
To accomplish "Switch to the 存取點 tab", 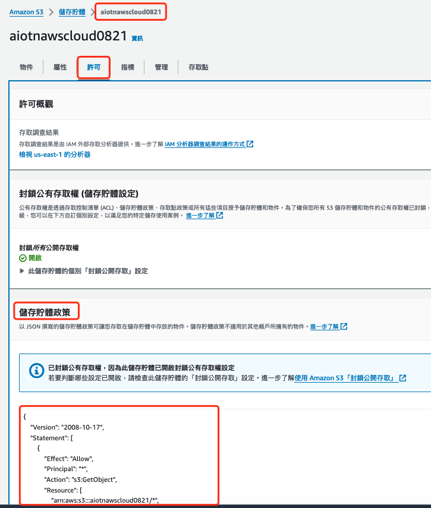I will [x=199, y=67].
